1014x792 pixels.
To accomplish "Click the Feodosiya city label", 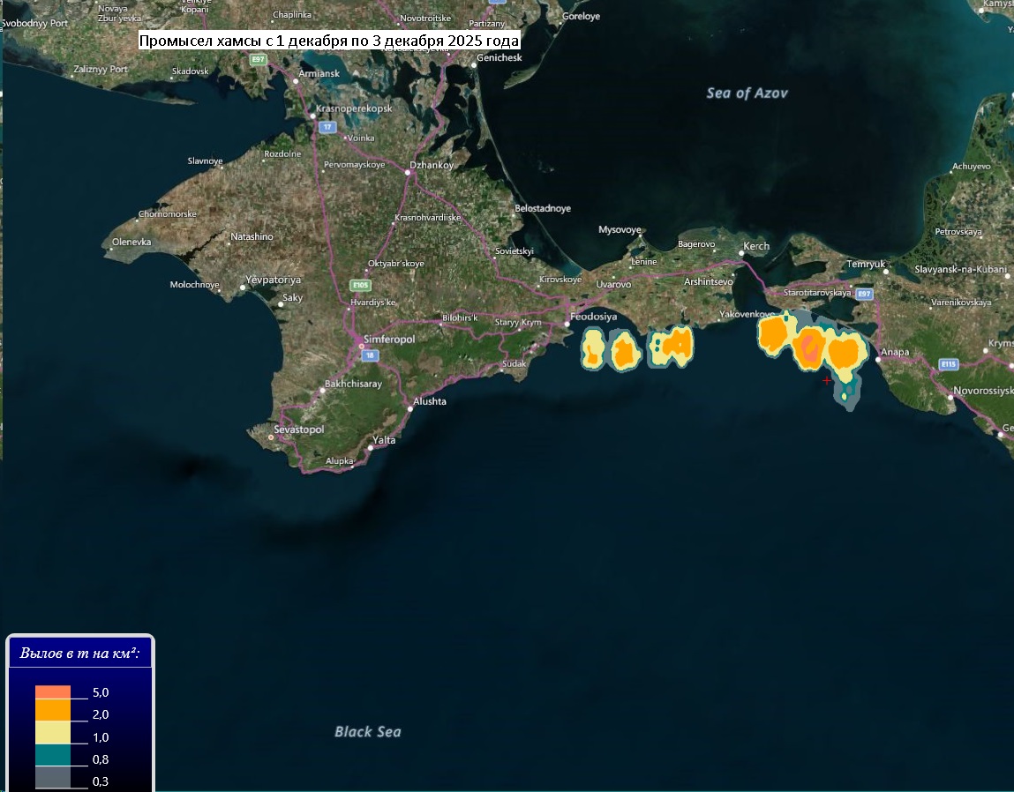I will [594, 317].
